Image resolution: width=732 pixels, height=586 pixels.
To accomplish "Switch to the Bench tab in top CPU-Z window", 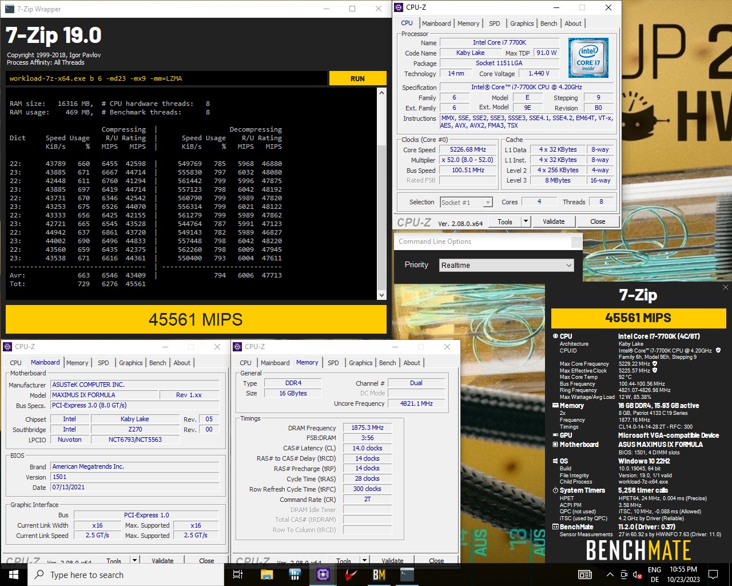I will coord(549,23).
